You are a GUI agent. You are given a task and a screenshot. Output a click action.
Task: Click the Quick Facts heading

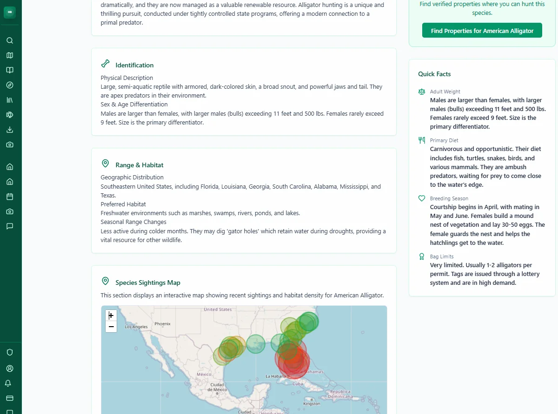[x=434, y=74]
